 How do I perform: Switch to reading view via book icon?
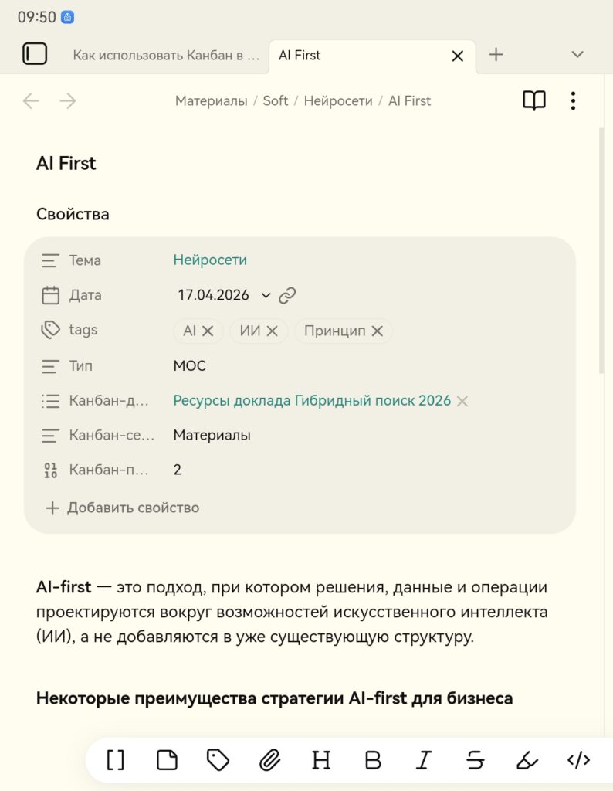pos(534,100)
